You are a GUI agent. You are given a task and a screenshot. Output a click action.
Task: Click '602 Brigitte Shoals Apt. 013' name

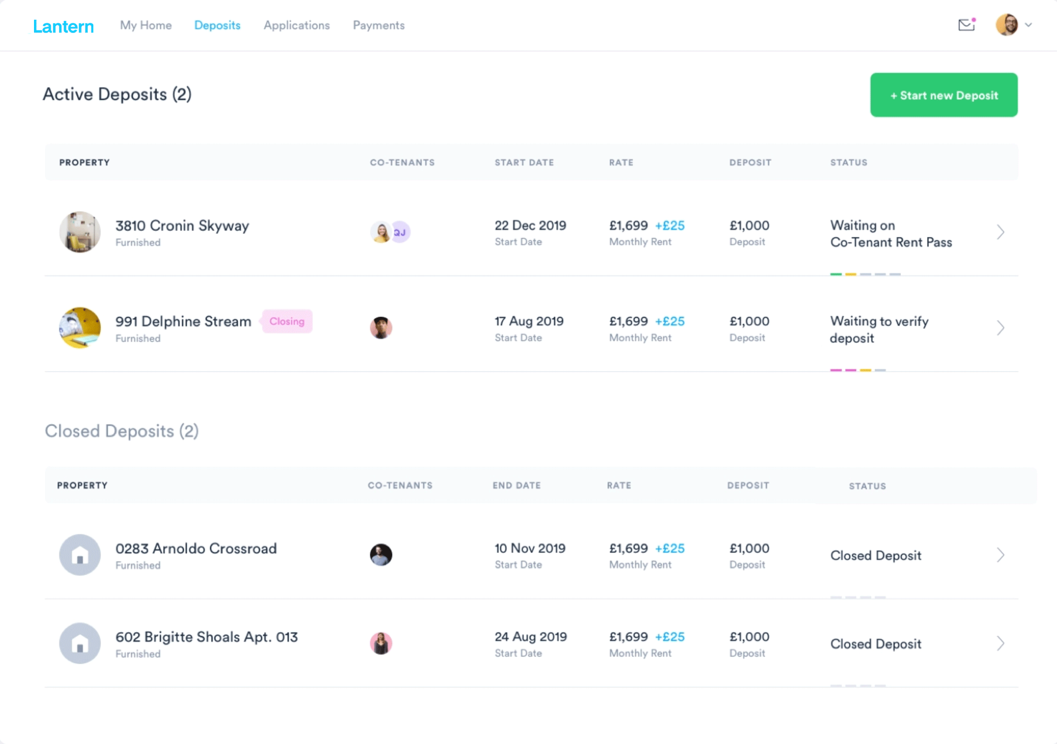207,636
